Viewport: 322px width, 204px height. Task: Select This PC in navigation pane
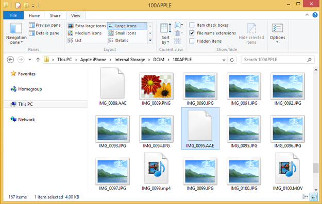[45, 104]
